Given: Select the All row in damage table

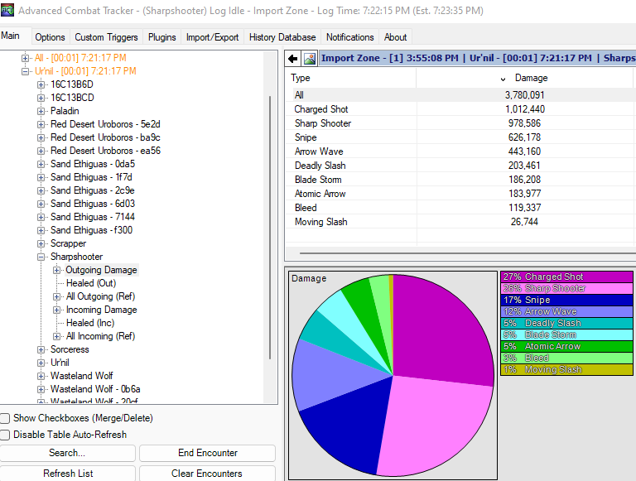Looking at the screenshot, I should point(460,95).
